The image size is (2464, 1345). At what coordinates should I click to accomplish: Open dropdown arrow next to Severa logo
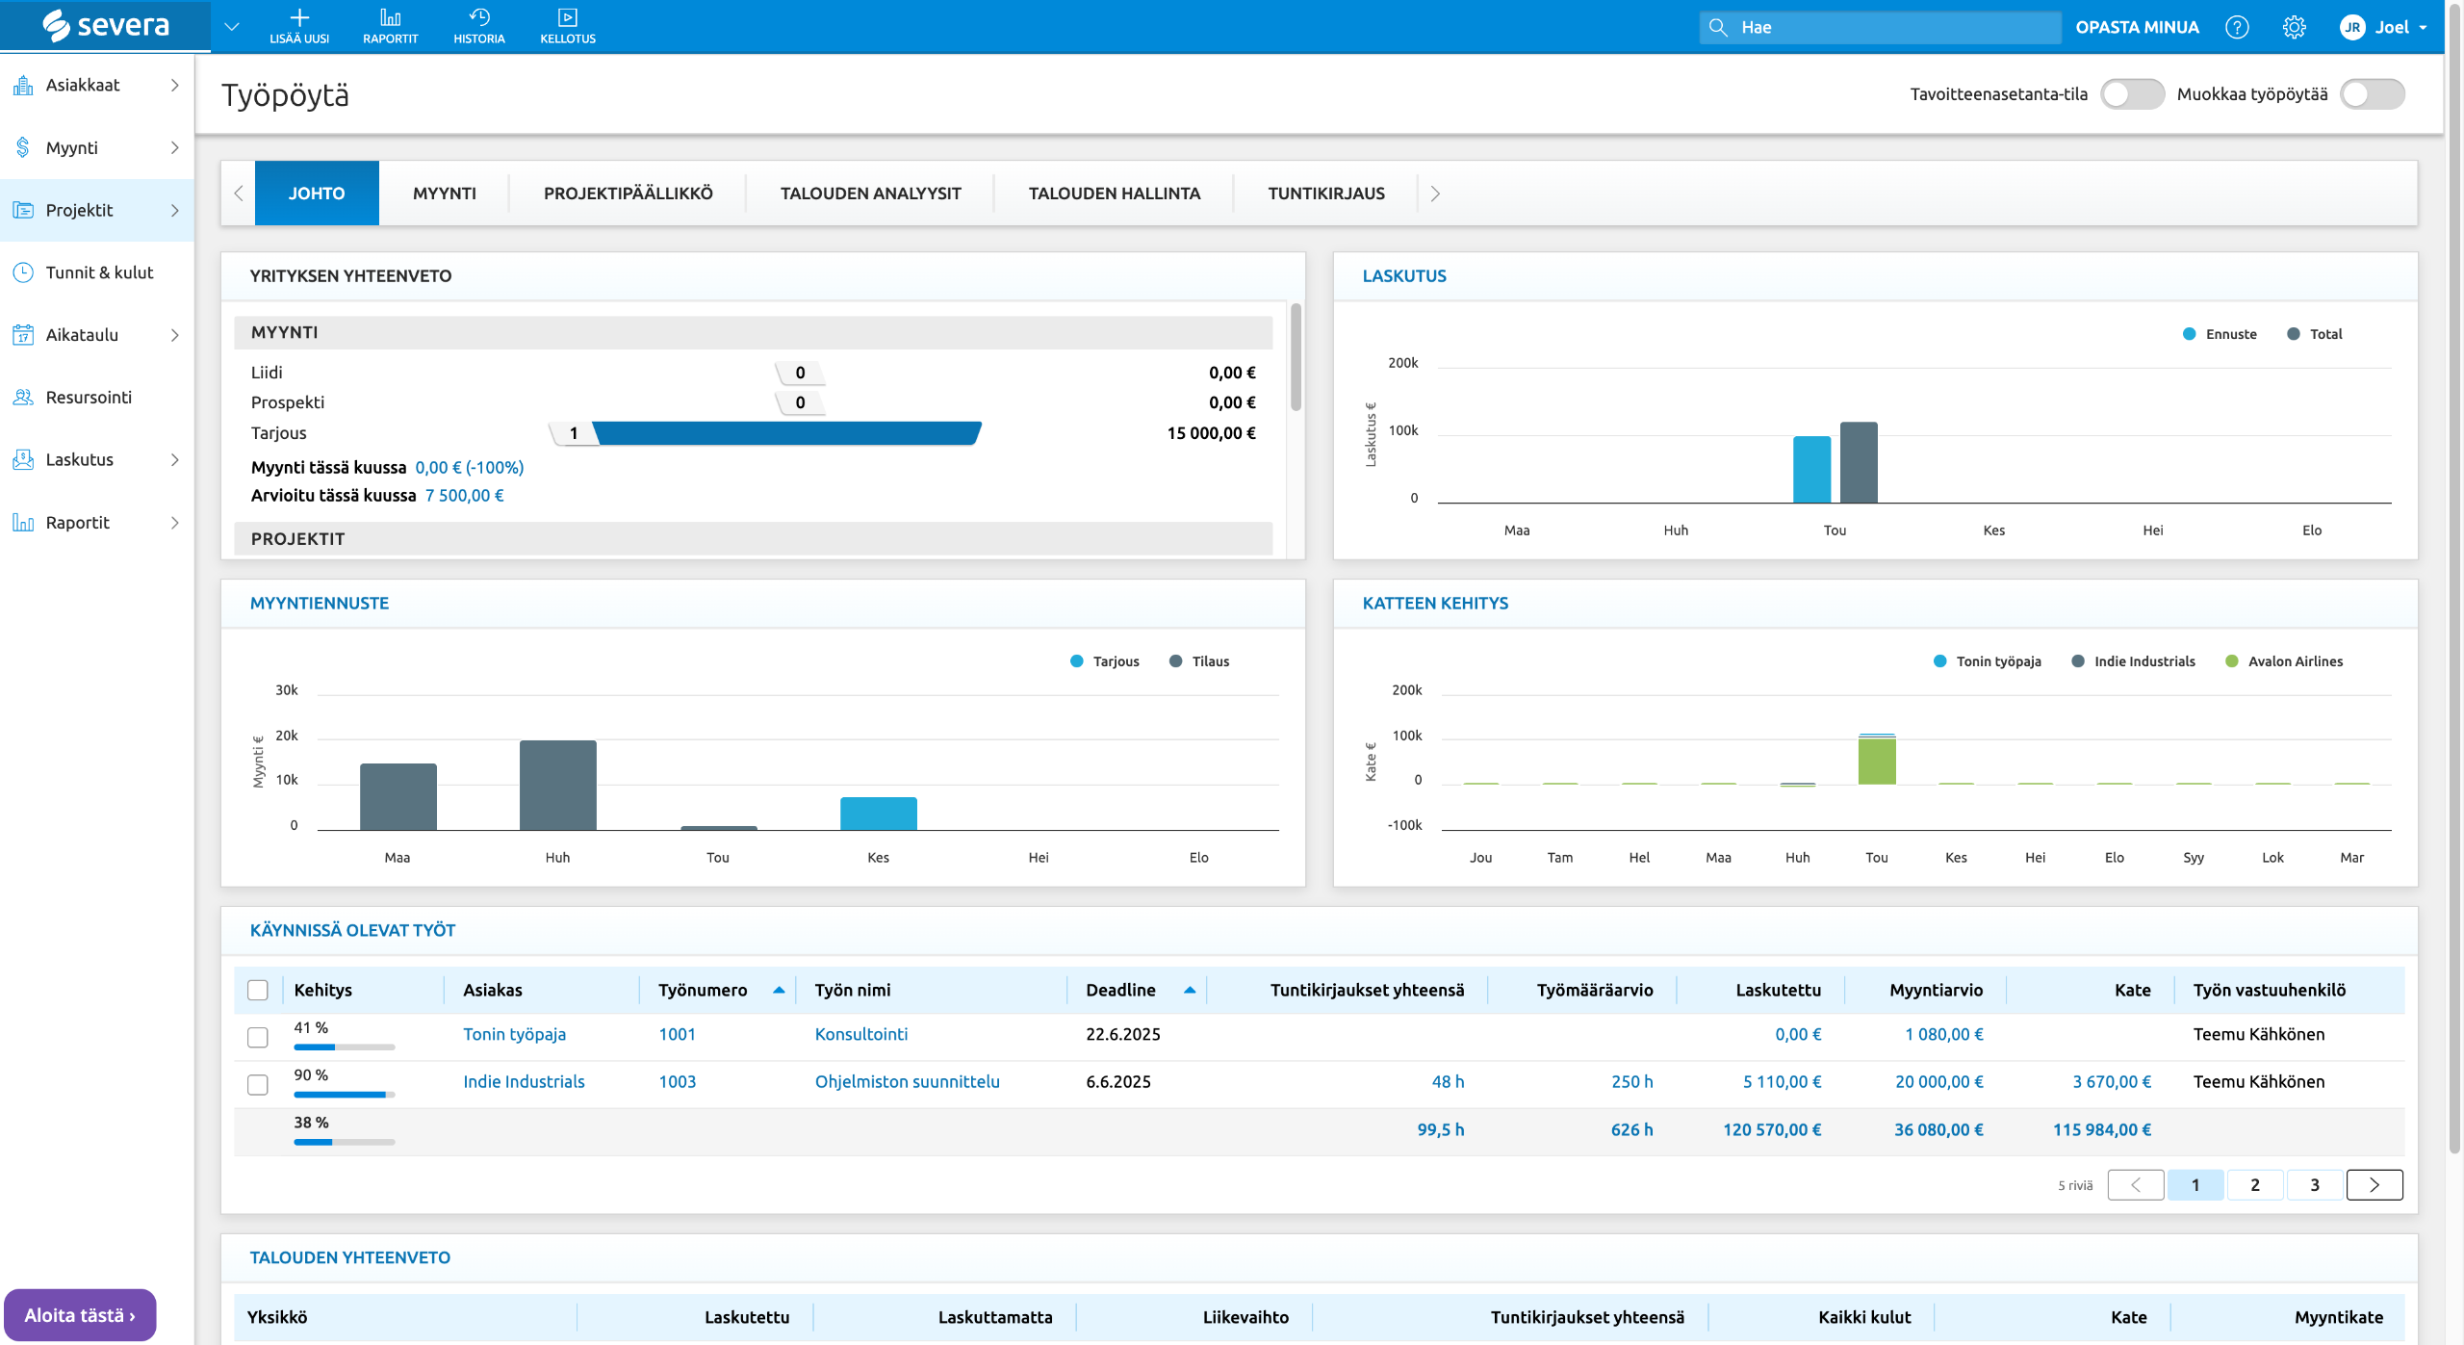pyautogui.click(x=231, y=27)
